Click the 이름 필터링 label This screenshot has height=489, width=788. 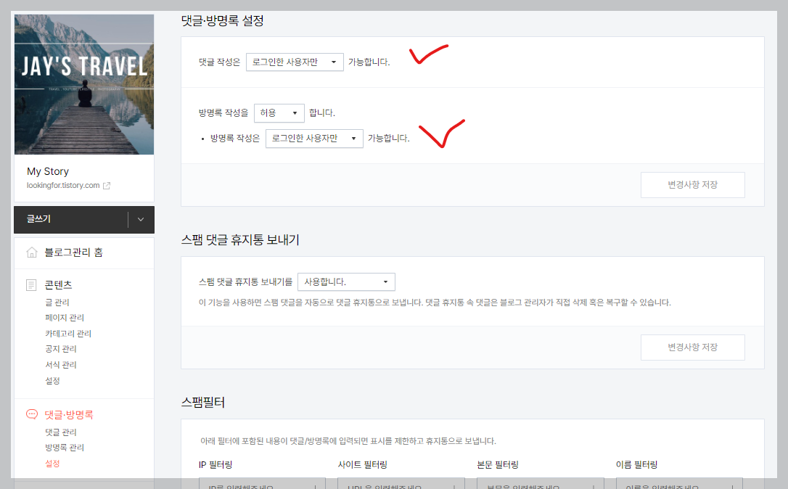(637, 465)
